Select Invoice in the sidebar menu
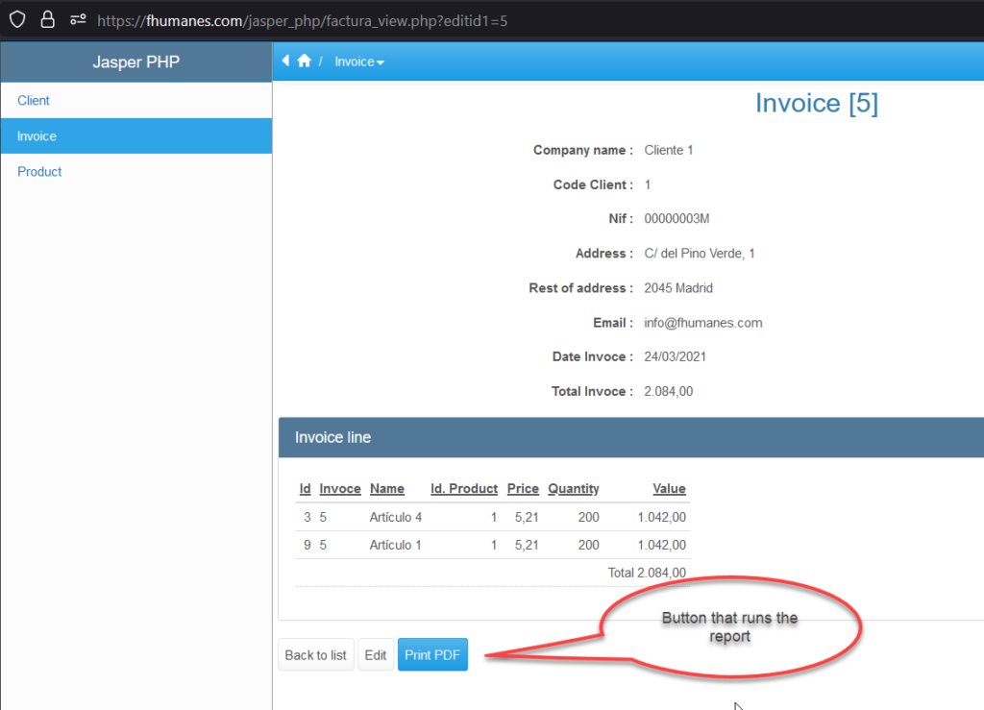The width and height of the screenshot is (984, 710). click(37, 136)
